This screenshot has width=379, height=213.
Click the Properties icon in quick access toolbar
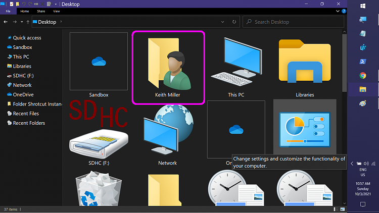11,4
